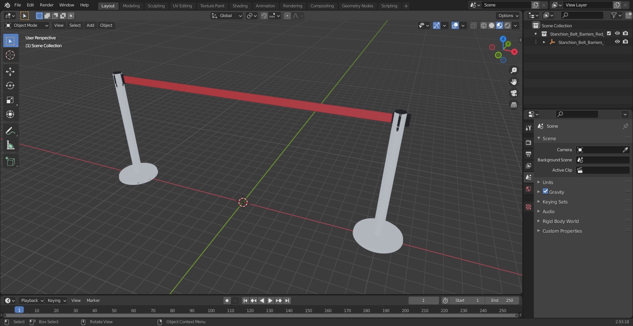Click the blue Z axis gizmo ball
This screenshot has height=326, width=633.
503,39
